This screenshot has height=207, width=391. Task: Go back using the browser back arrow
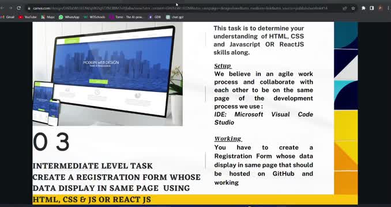2,8
